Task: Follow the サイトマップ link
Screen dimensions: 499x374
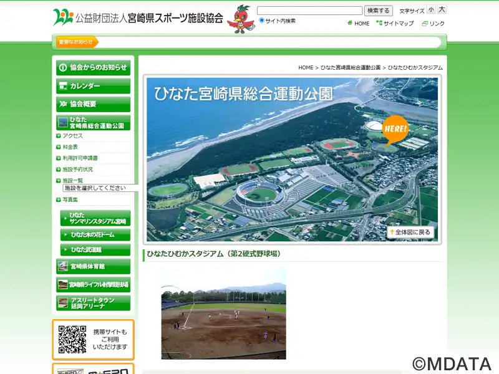Action: pos(399,23)
